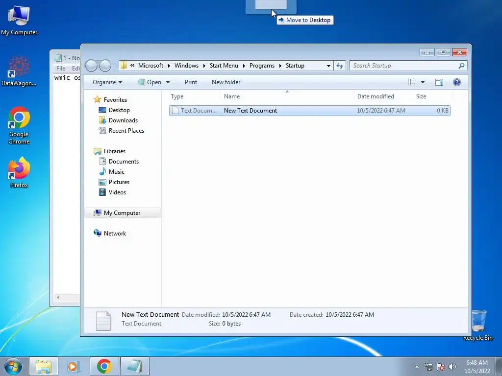The image size is (502, 376).
Task: Show hidden tray icons arrow
Action: point(417,367)
